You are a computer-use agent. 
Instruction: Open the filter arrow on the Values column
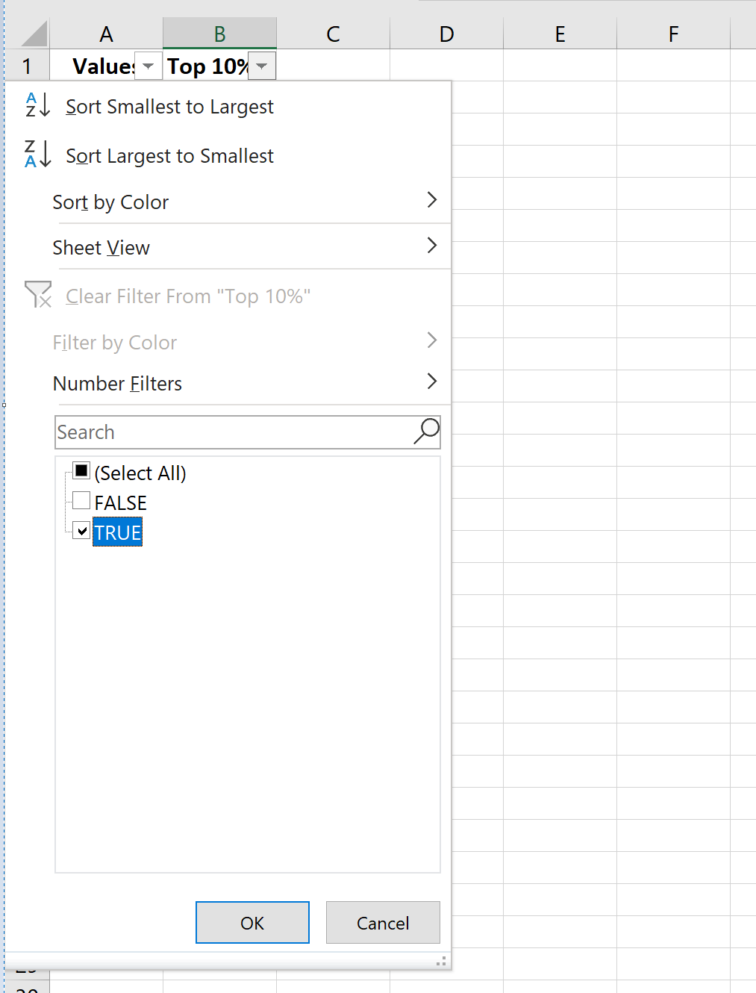148,66
